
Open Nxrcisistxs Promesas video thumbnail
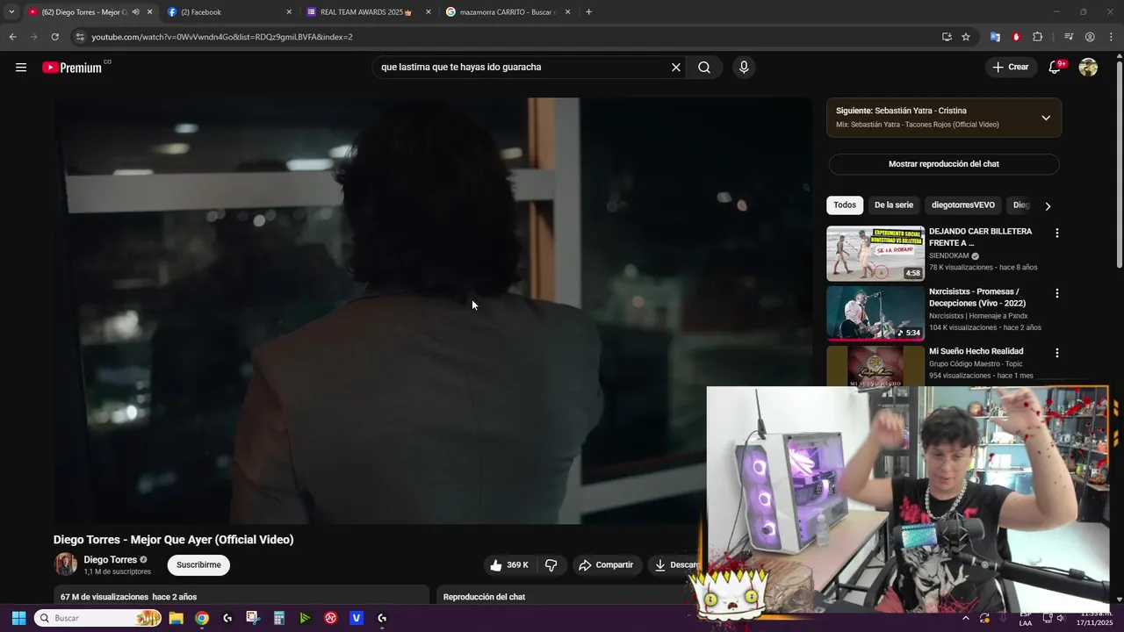coord(875,313)
